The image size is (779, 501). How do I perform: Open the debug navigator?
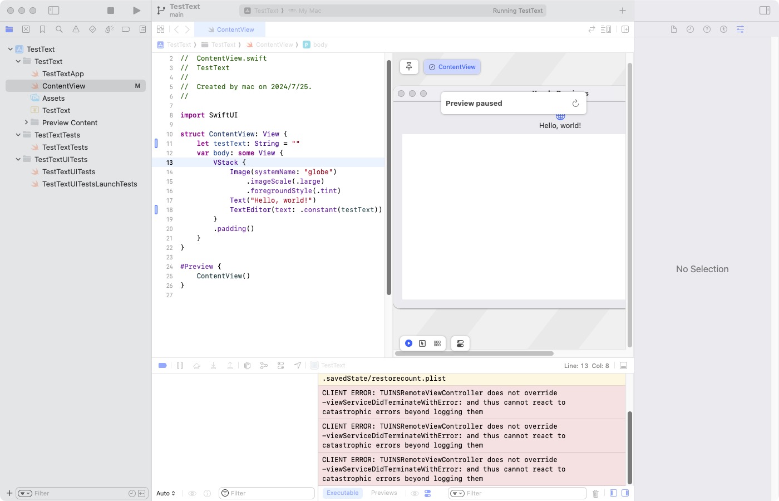click(x=109, y=30)
